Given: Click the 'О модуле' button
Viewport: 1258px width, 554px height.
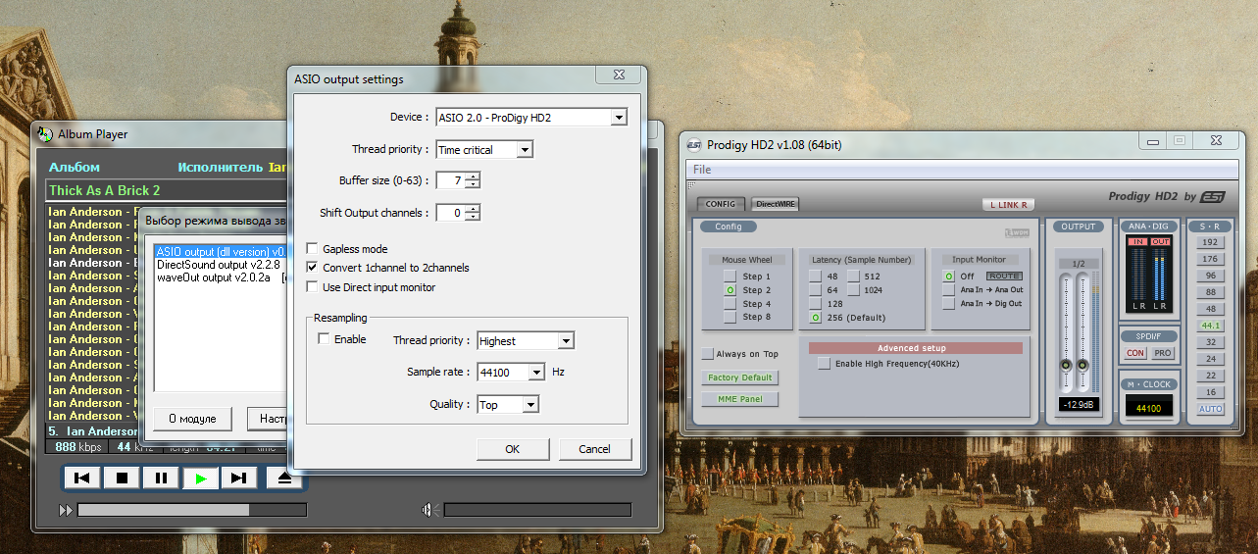Looking at the screenshot, I should point(192,419).
